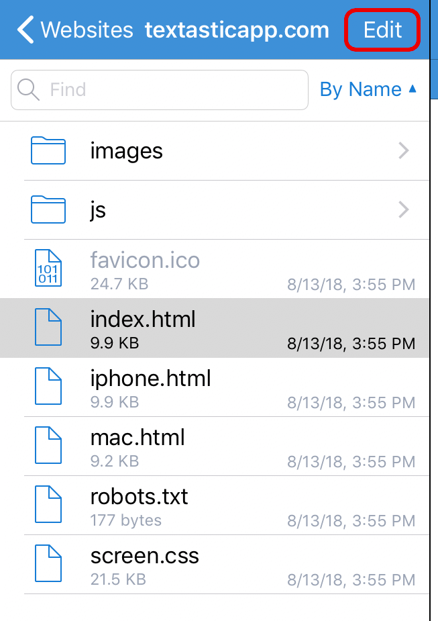Tap the back chevron arrow icon
Screen dimensions: 438x621
(x=25, y=30)
